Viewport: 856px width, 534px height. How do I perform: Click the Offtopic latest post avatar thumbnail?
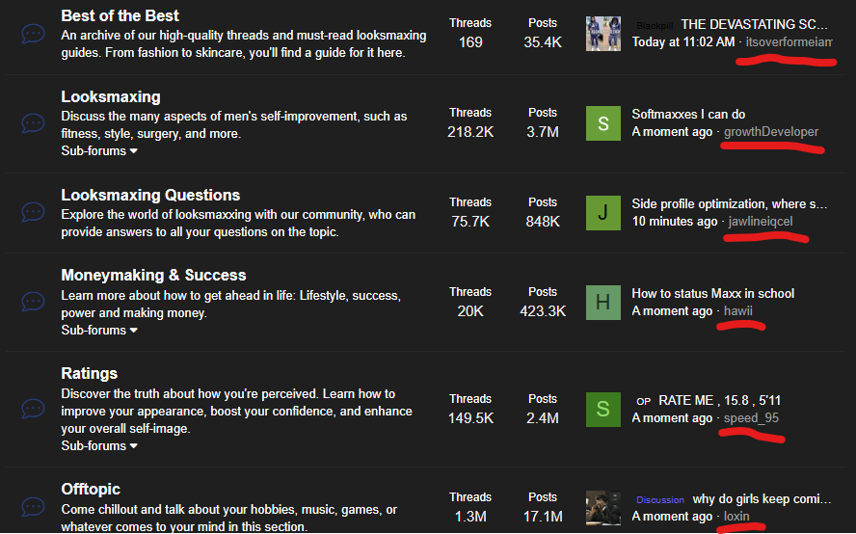click(602, 508)
